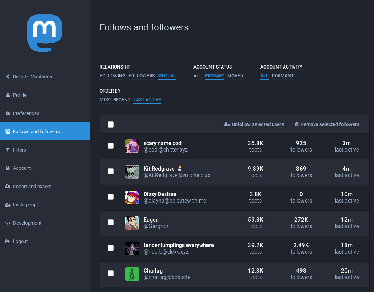Switch the relationship filter to FOLLOWING
The width and height of the screenshot is (374, 292).
[x=113, y=76]
